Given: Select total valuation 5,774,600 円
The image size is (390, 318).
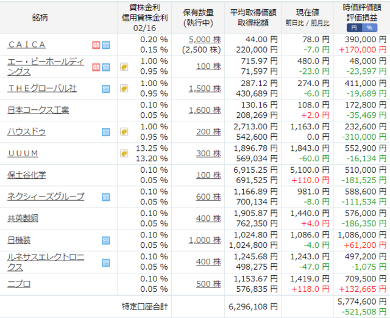Looking at the screenshot, I should click(x=362, y=302).
